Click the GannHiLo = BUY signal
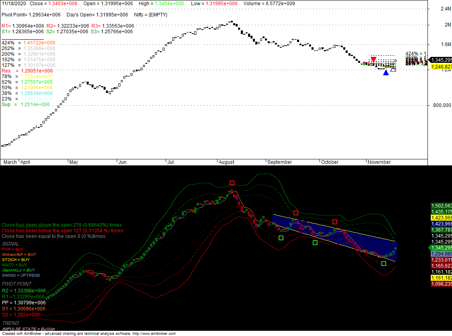Viewport: 452px width, 336px height. click(x=19, y=270)
